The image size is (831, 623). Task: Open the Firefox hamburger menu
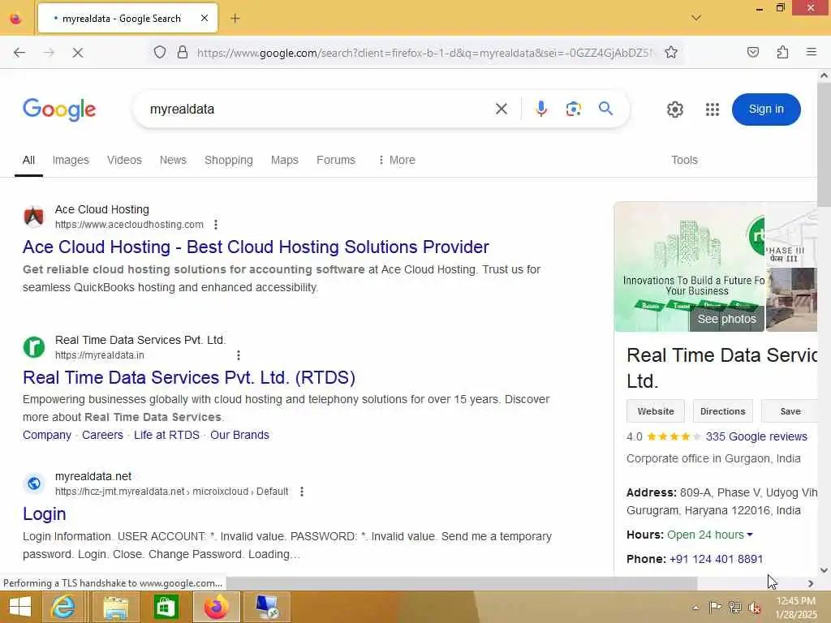point(811,52)
